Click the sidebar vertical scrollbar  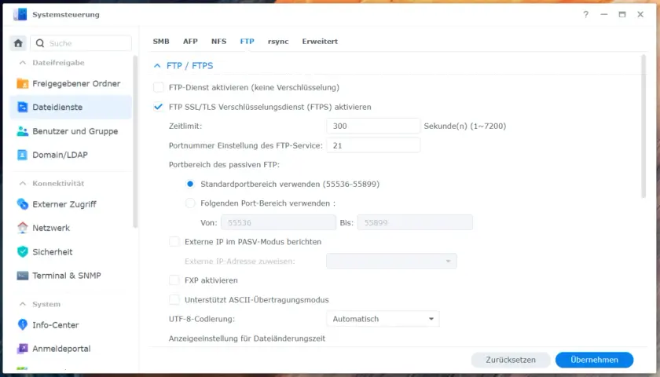click(135, 141)
